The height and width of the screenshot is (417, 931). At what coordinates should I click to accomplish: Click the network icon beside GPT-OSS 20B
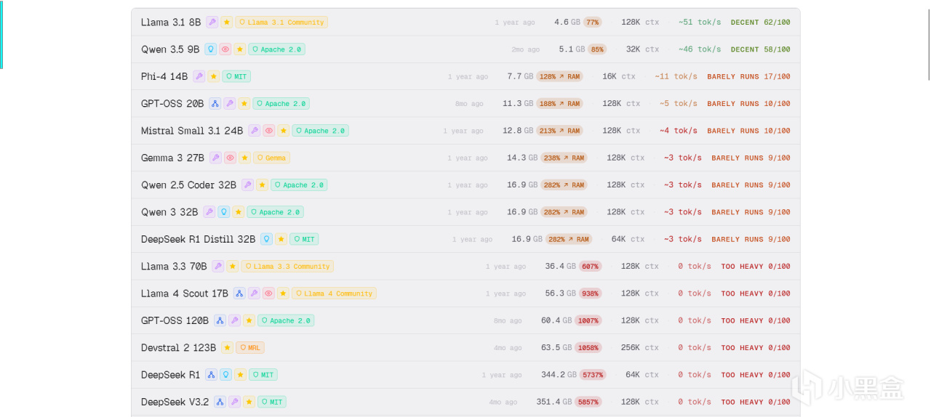[x=215, y=104]
